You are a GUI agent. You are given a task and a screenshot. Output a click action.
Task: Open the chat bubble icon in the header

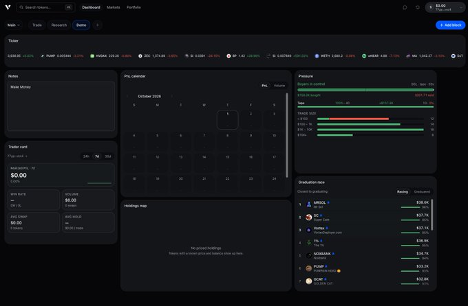click(x=405, y=8)
